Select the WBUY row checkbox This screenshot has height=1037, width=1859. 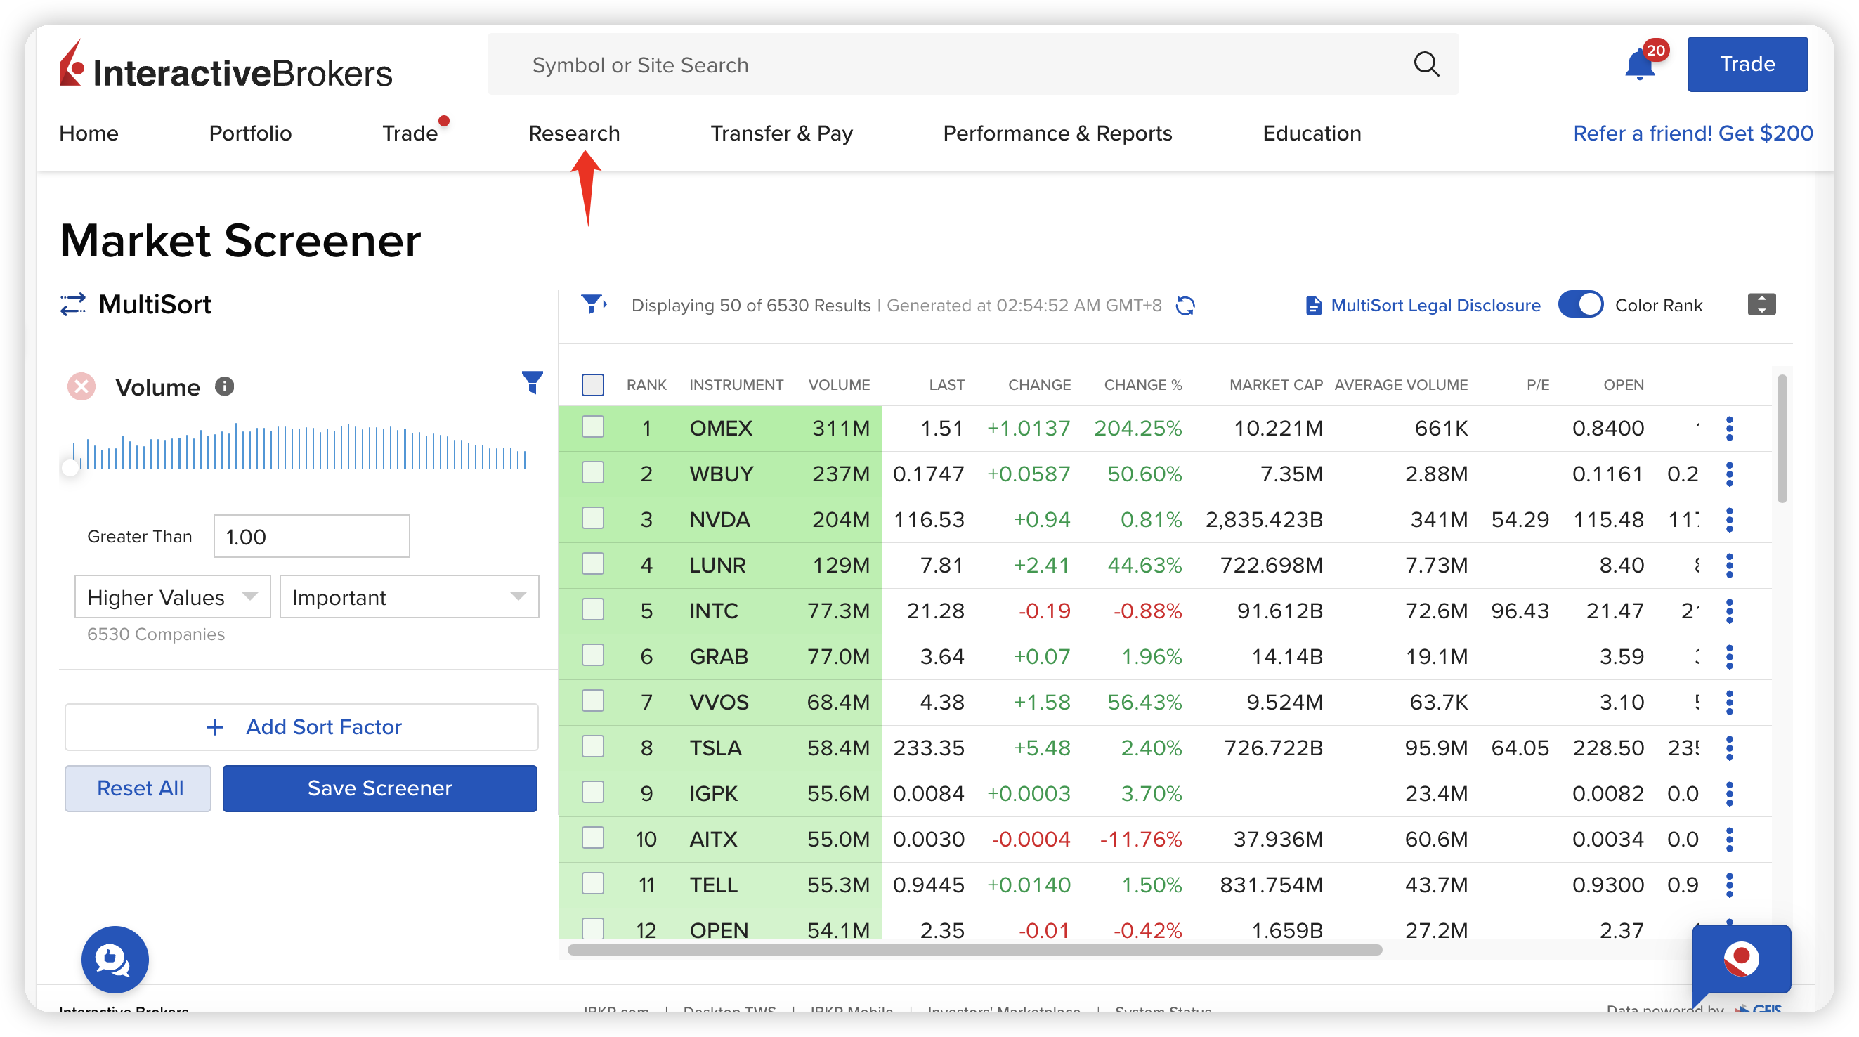[592, 473]
